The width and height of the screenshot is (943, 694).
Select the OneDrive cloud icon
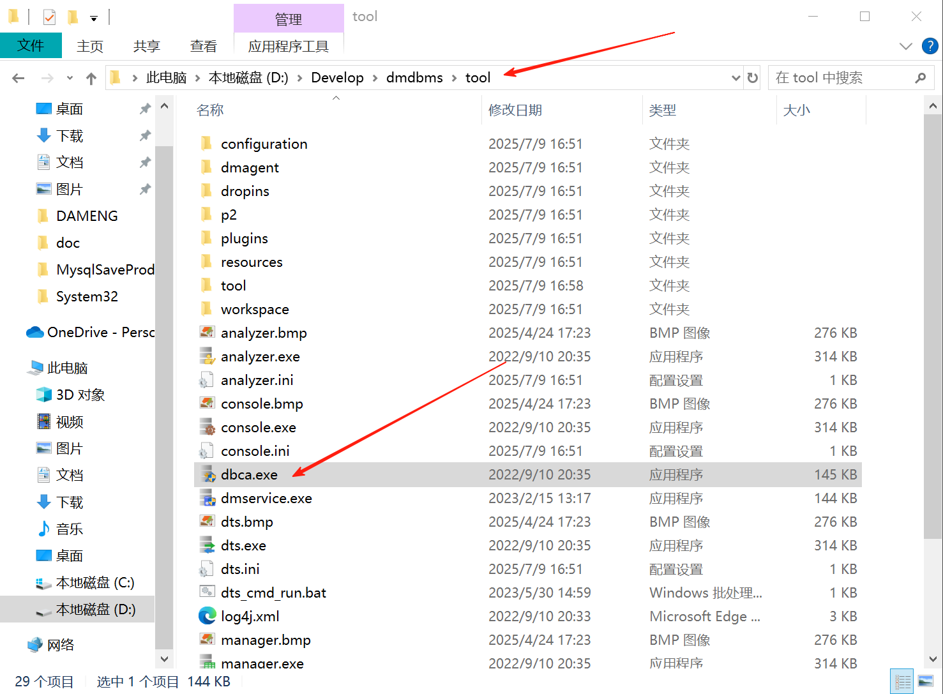[x=34, y=332]
